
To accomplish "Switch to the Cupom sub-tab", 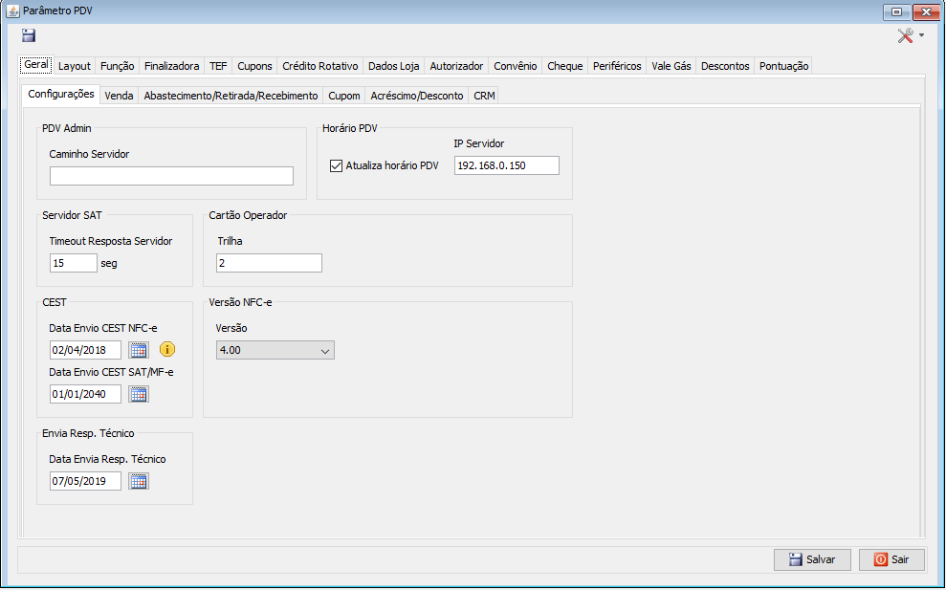I will 344,96.
